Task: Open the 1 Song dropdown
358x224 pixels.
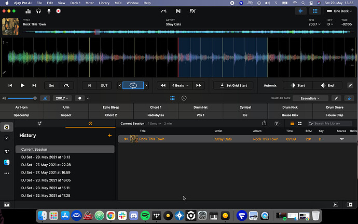Action: (x=154, y=123)
